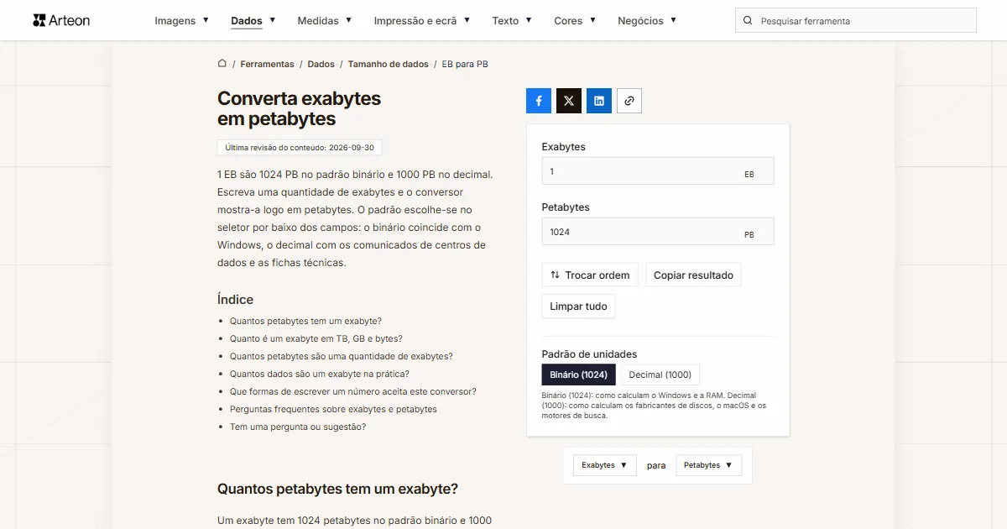This screenshot has width=1007, height=529.
Task: Click the Arteon logo
Action: coord(61,20)
